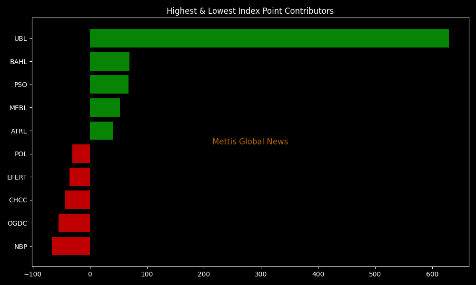Click the 600 x-axis tick label
The image size is (476, 285).
coord(432,275)
